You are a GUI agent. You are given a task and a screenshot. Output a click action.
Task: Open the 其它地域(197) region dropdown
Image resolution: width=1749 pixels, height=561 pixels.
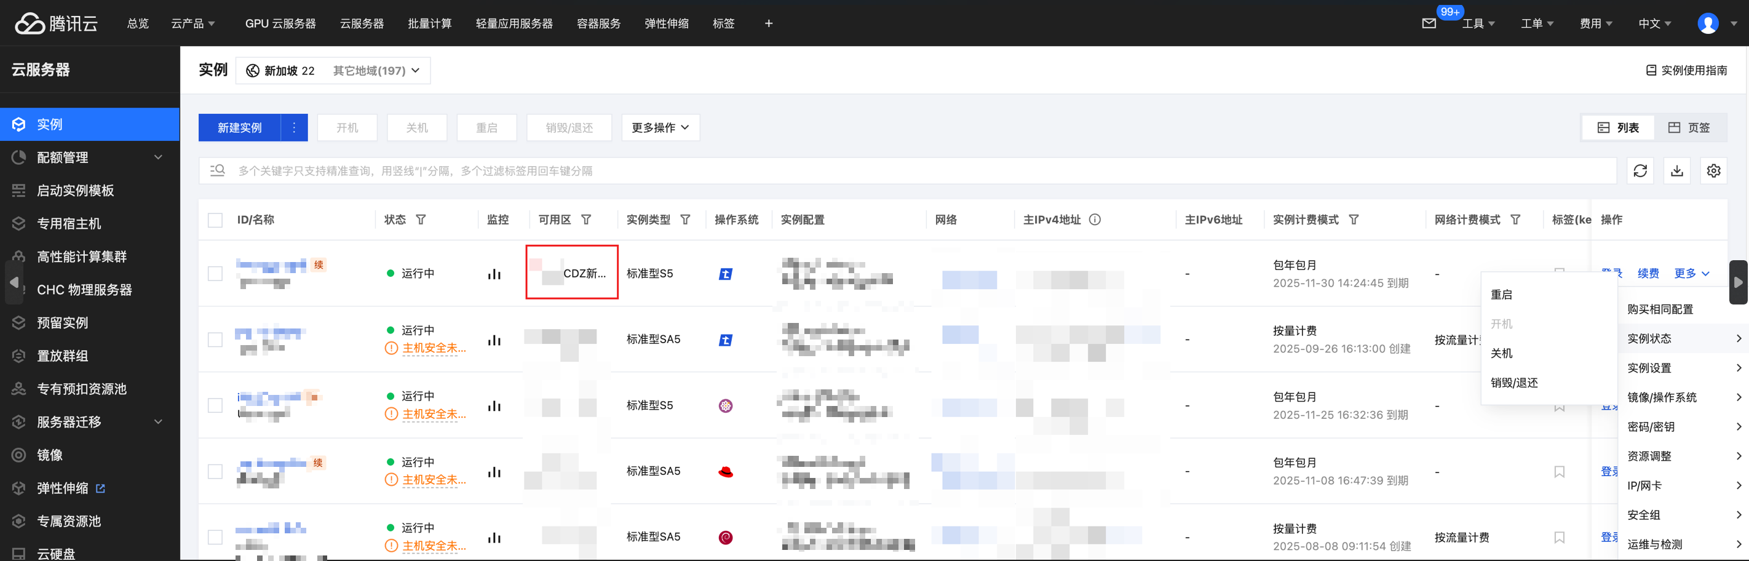click(x=376, y=71)
